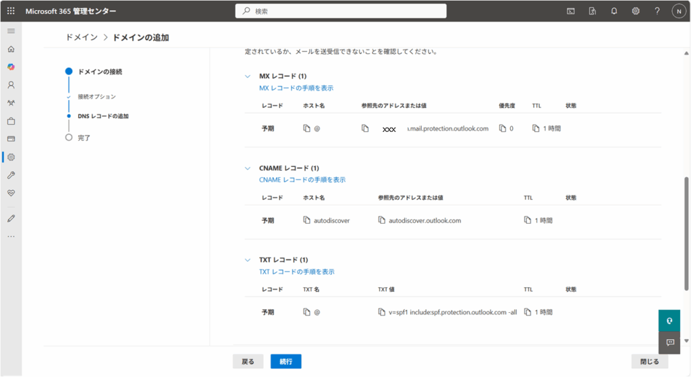Viewport: 691px width, 377px height.
Task: Collapse the MX レコード section
Action: [248, 76]
